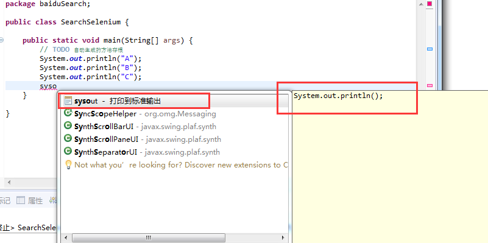488x243 pixels.
Task: Click the console's terminated SearchSele entry
Action: point(28,227)
